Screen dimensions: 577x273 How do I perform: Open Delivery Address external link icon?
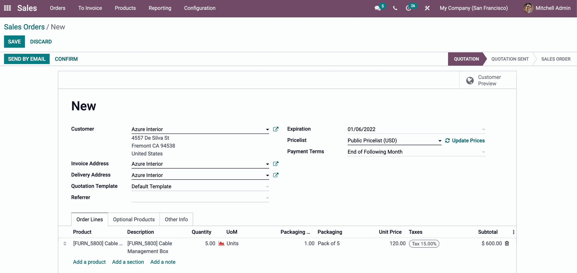coord(276,175)
